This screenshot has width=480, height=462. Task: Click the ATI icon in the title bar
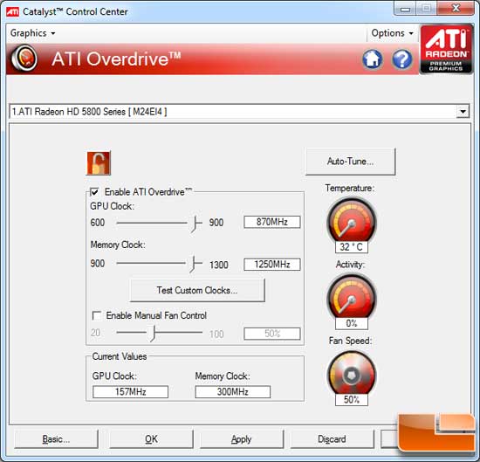point(12,11)
